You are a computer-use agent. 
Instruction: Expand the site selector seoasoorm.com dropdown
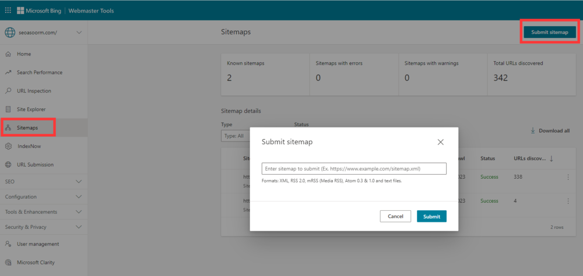79,33
